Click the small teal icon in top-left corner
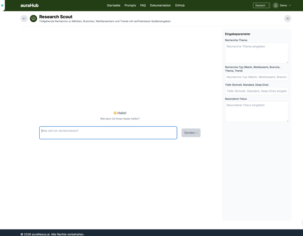 tap(2, 5)
